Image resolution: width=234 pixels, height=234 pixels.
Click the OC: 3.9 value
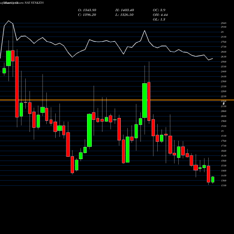[159, 10]
